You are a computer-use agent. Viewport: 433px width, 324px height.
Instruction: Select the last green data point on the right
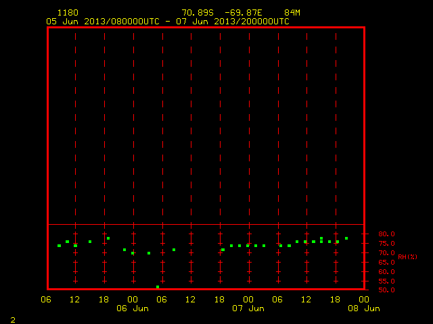tap(346, 238)
